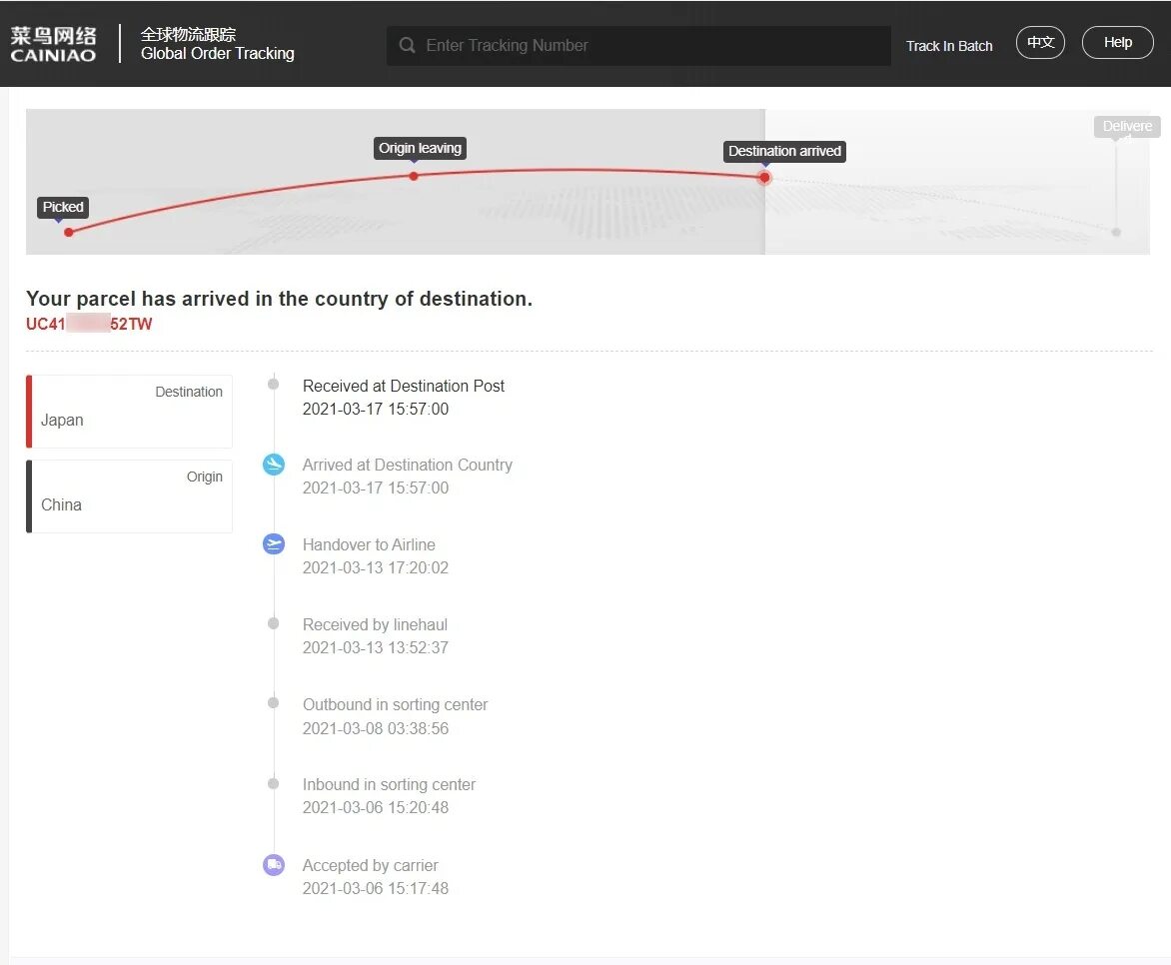1171x965 pixels.
Task: Click the plane takeoff airline icon
Action: [274, 543]
